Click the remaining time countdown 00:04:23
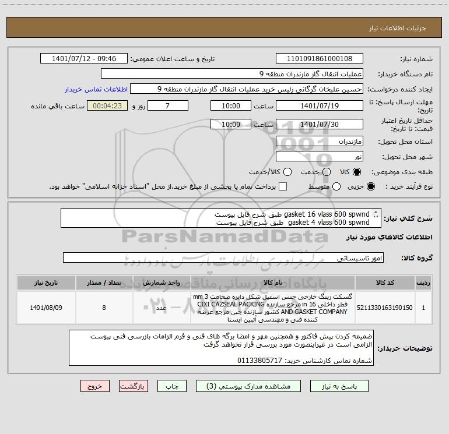The image size is (449, 434). [107, 105]
